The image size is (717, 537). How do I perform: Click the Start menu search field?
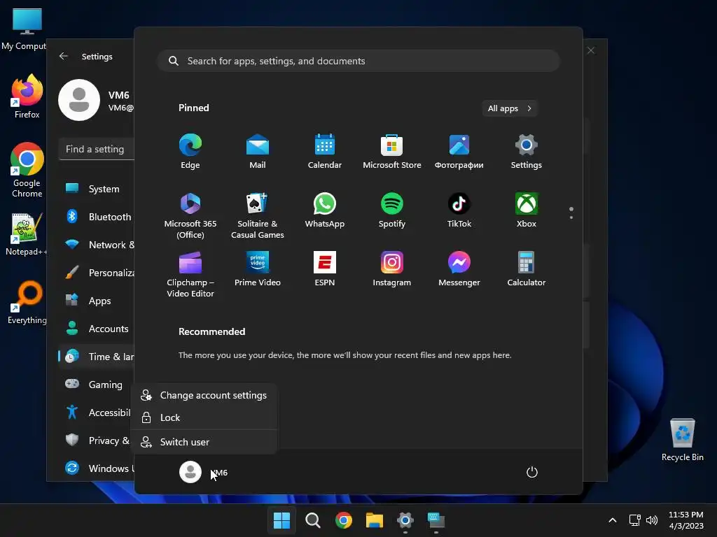pyautogui.click(x=358, y=61)
